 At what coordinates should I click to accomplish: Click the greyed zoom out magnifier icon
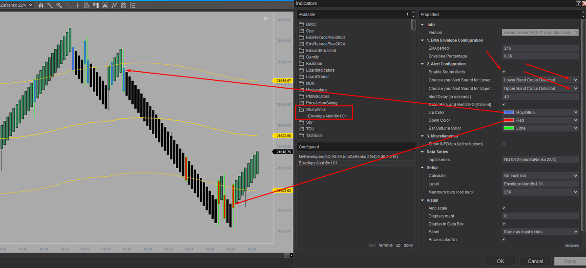pyautogui.click(x=68, y=5)
